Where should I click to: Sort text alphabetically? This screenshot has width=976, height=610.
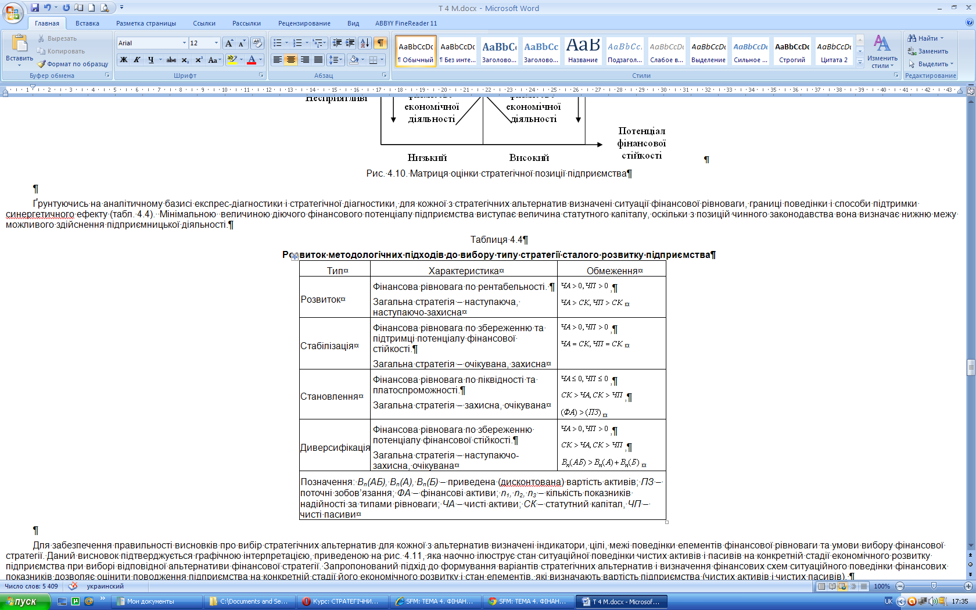tap(365, 43)
